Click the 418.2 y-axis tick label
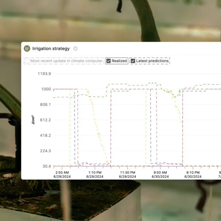This screenshot has height=221, width=221. 45,135
